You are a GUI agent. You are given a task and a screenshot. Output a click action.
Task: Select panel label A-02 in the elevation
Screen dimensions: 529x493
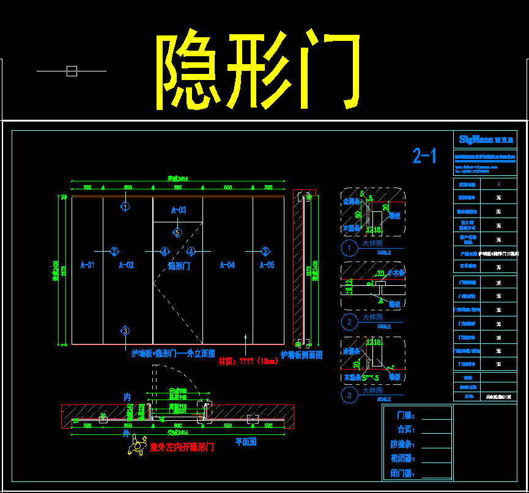click(x=127, y=265)
